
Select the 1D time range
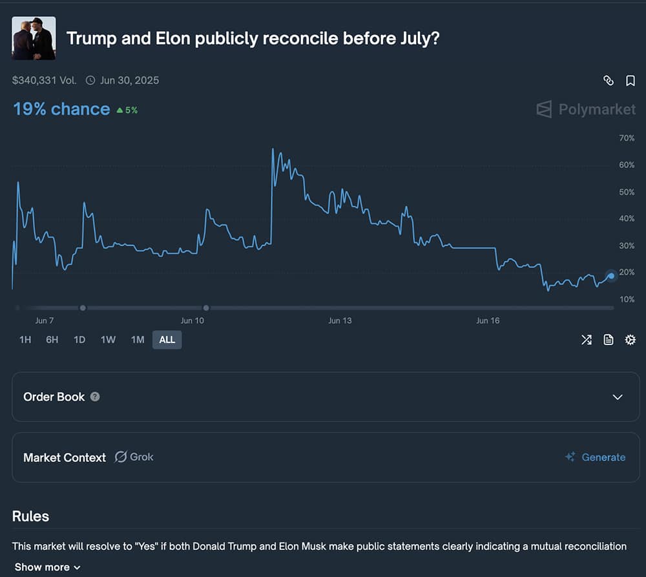79,339
